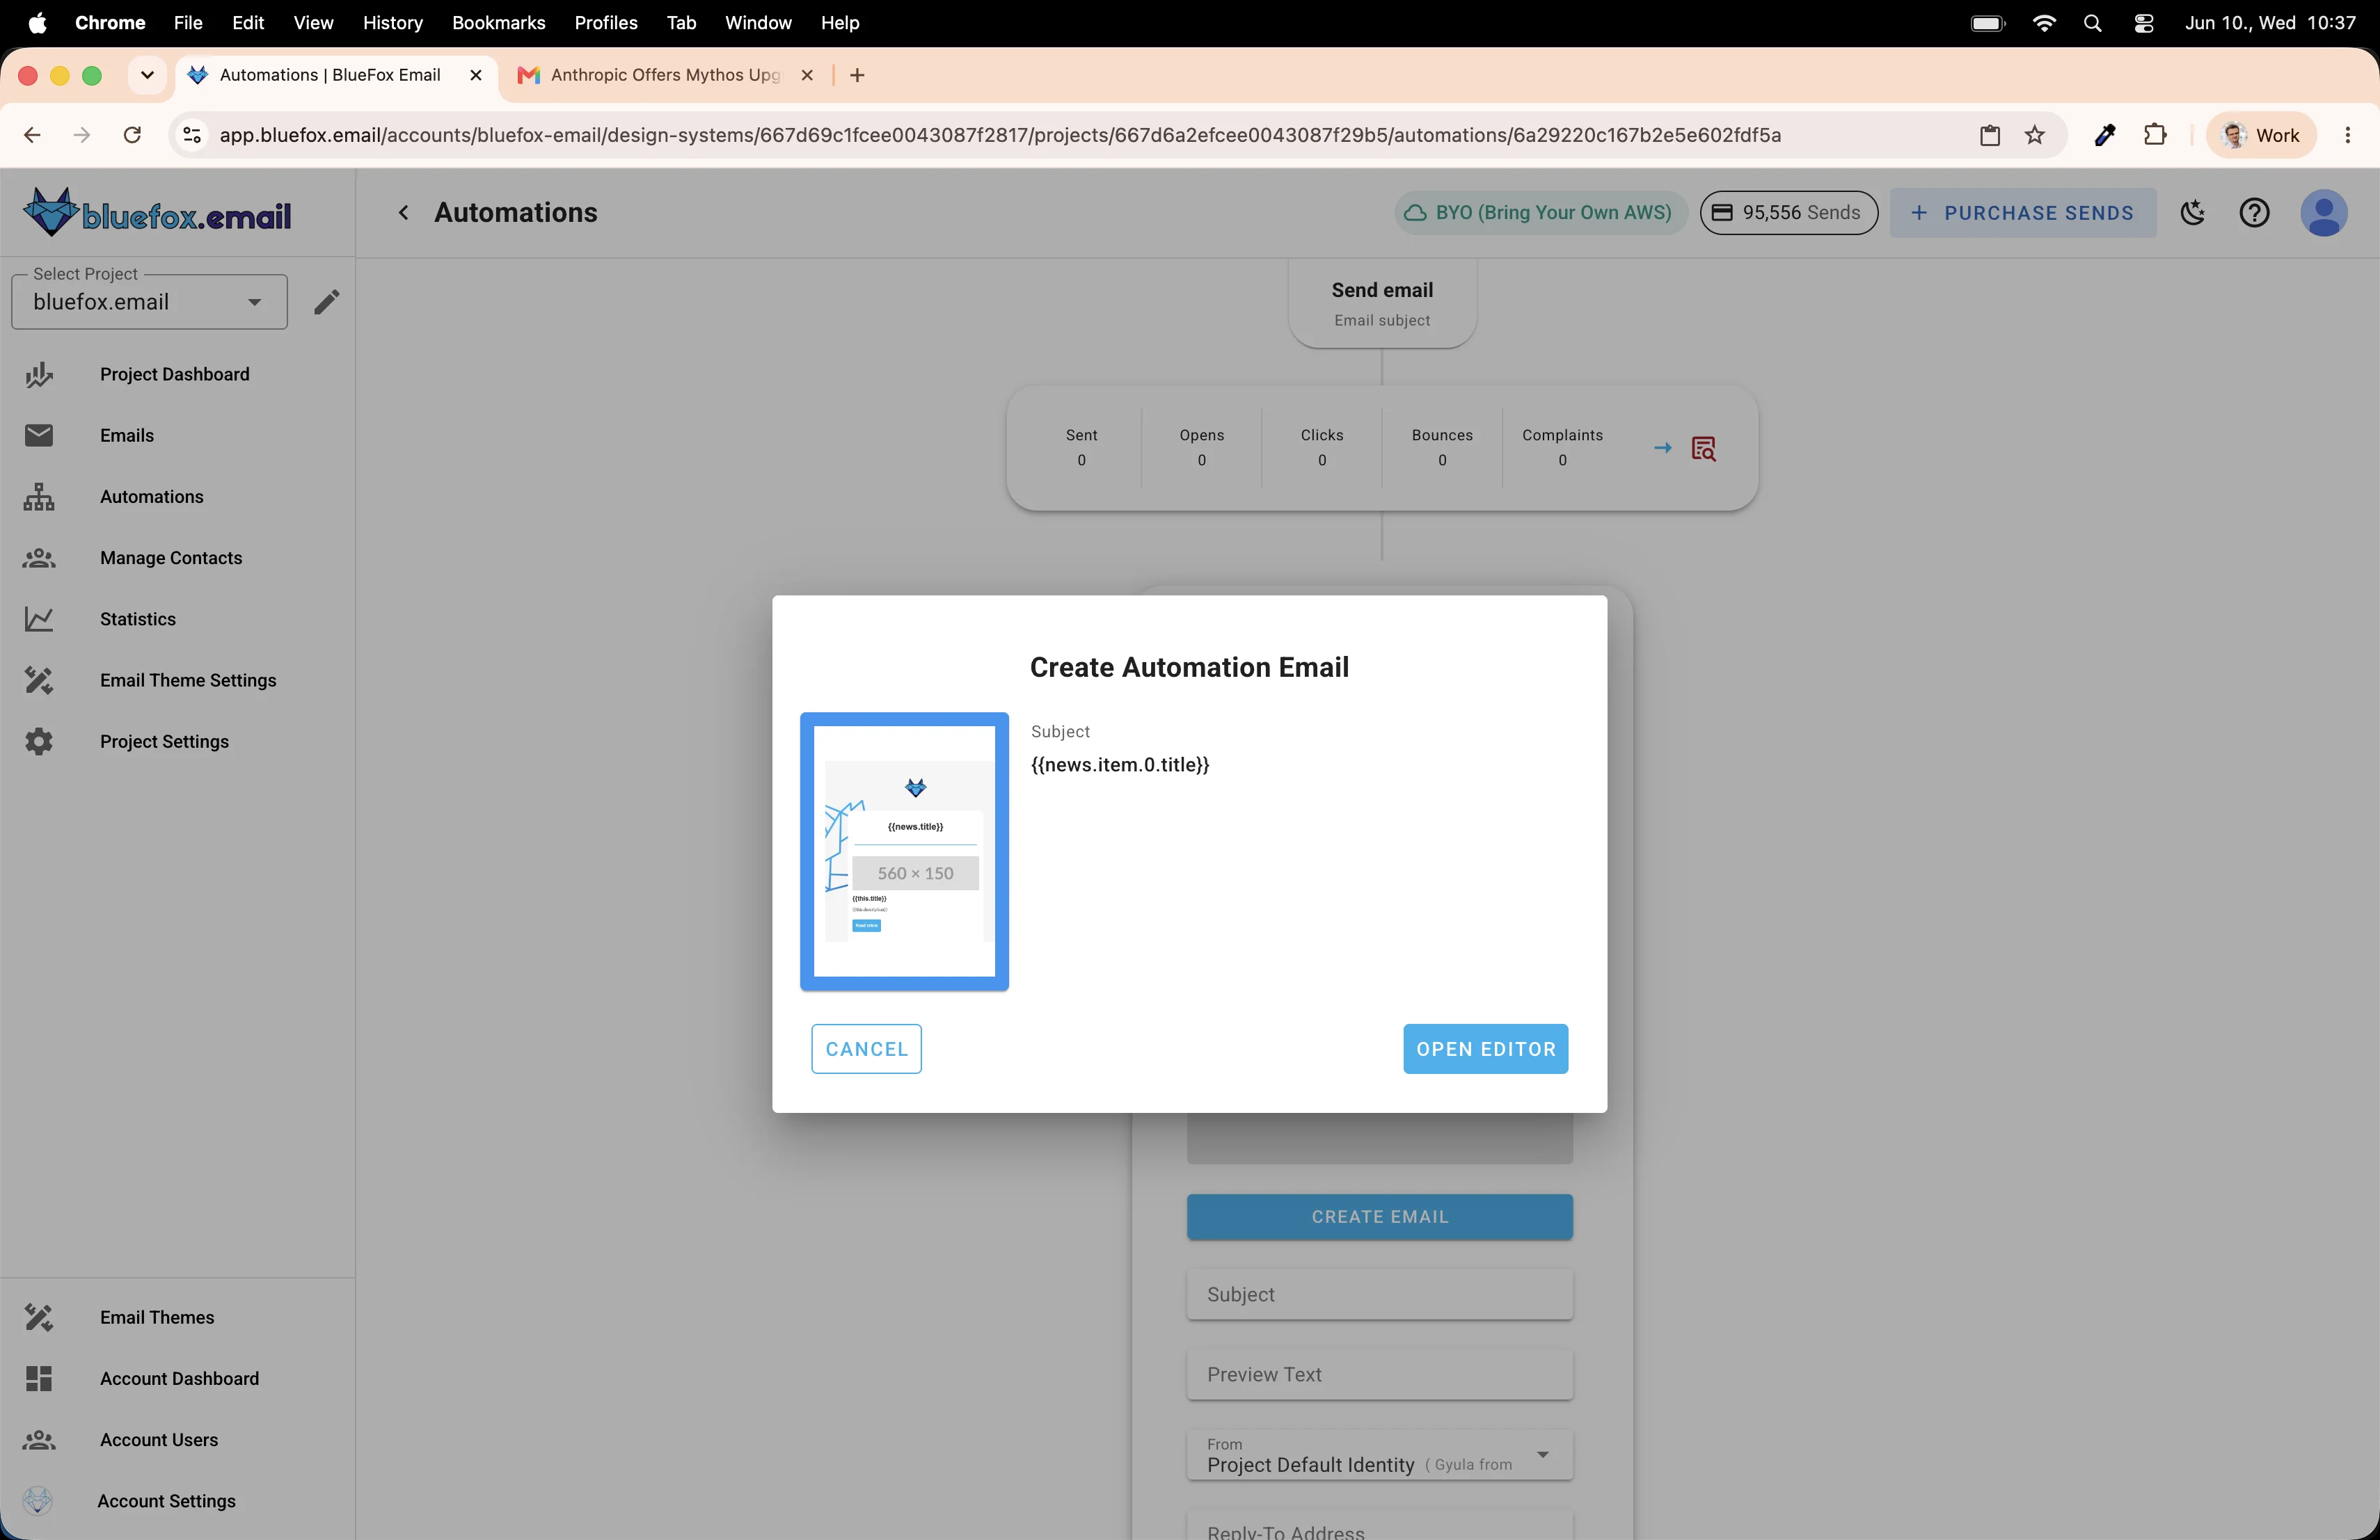Screen dimensions: 2380x1540
Task: Open the Project Dashboard sidebar icon
Action: (x=39, y=375)
